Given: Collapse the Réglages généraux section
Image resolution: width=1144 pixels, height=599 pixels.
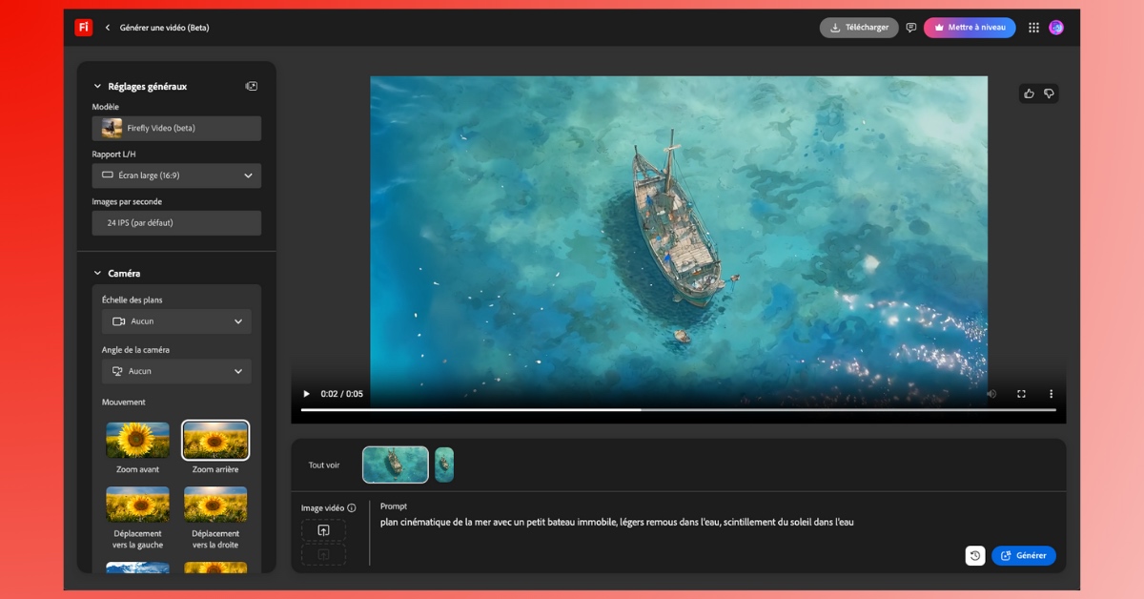Looking at the screenshot, I should pyautogui.click(x=97, y=86).
